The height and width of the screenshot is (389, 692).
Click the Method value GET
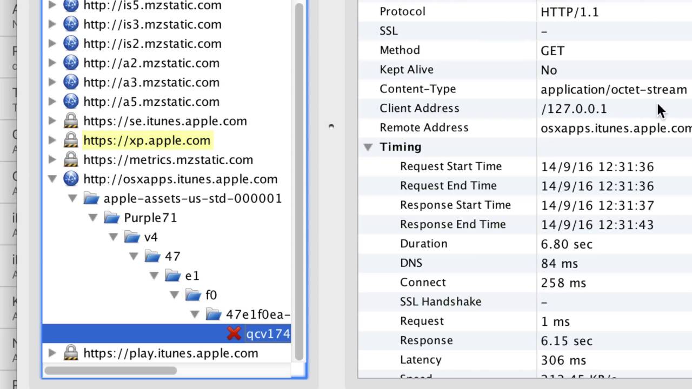553,51
